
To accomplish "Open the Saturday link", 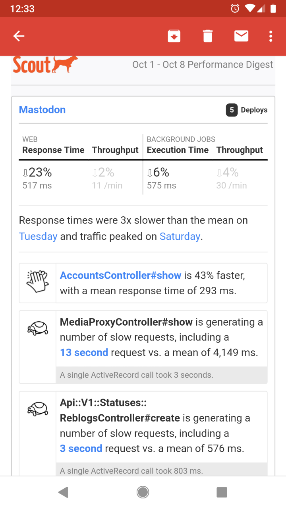I will coord(180,236).
